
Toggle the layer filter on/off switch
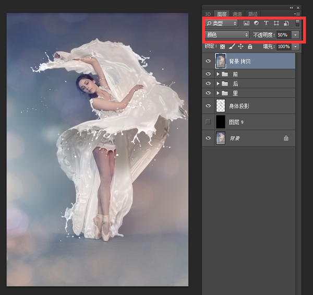(x=297, y=23)
